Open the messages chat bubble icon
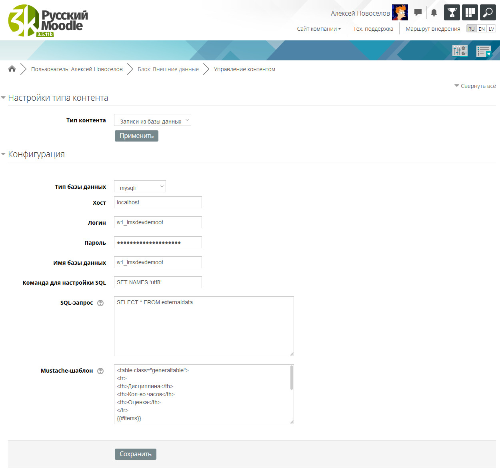The height and width of the screenshot is (471, 500). pyautogui.click(x=418, y=13)
